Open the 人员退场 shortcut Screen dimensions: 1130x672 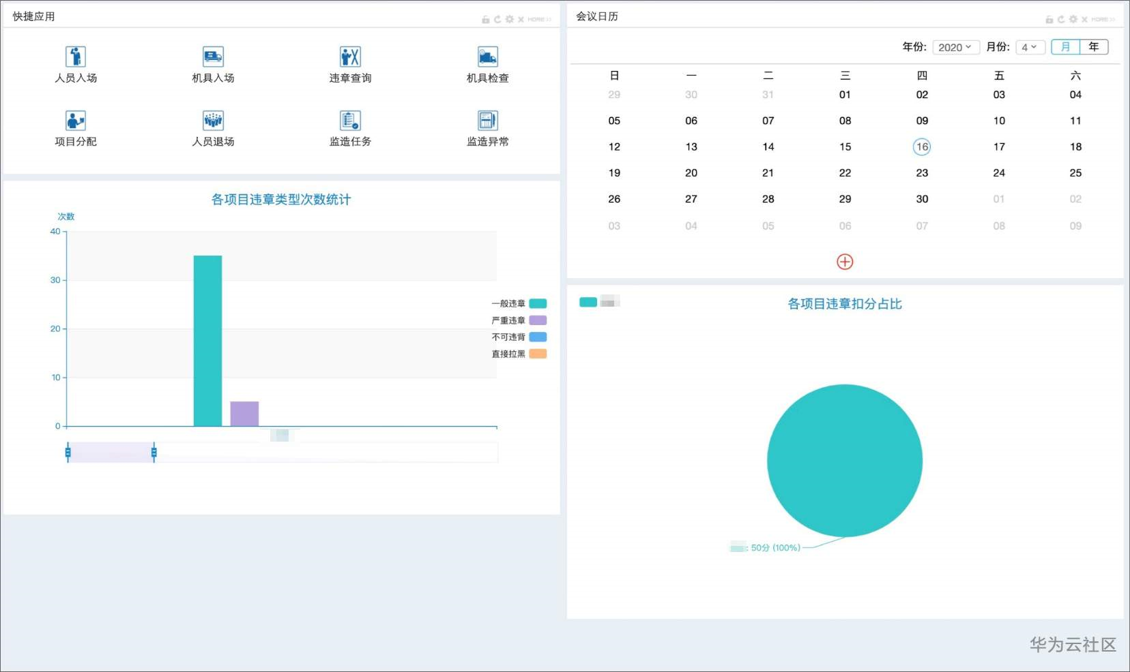(x=213, y=128)
